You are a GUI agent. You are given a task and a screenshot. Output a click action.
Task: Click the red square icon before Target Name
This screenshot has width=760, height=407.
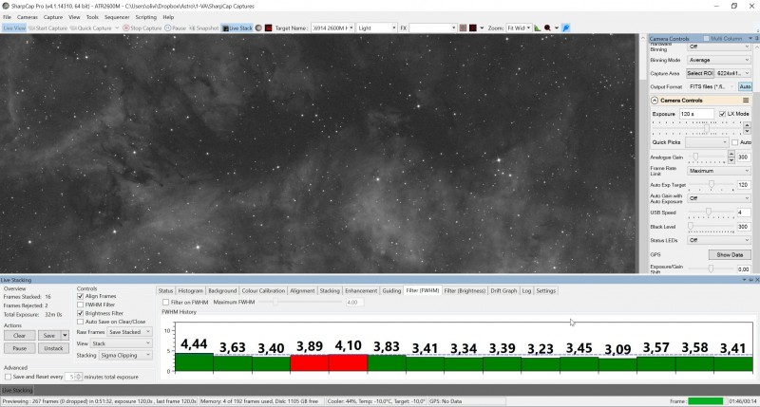pos(268,28)
